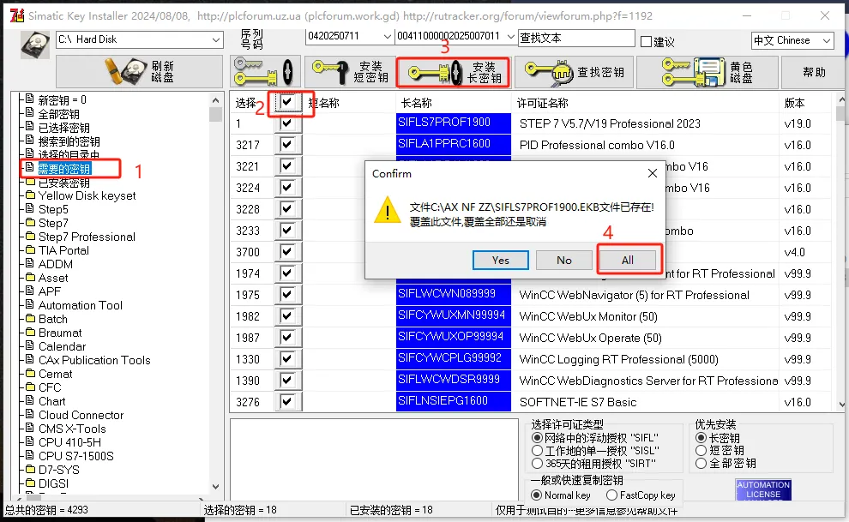Click the warning icon in Confirm dialog
The image size is (849, 522).
pos(388,210)
